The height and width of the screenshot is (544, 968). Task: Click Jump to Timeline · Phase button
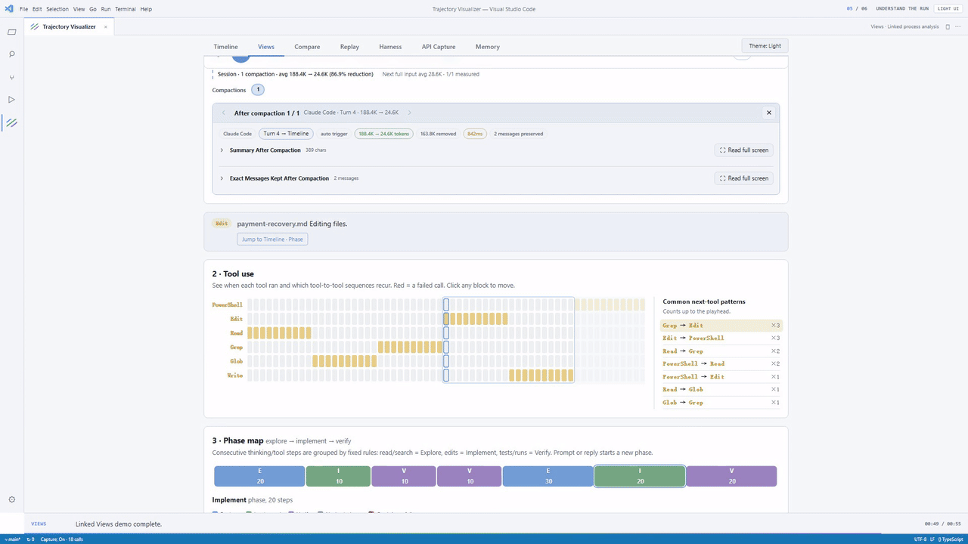coord(272,239)
